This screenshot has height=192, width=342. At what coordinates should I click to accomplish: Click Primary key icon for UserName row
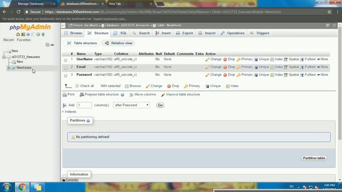pos(239,59)
